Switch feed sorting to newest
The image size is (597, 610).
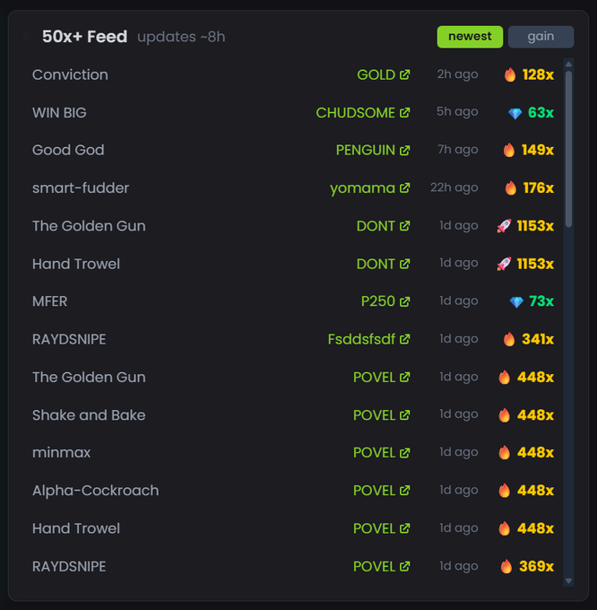470,37
